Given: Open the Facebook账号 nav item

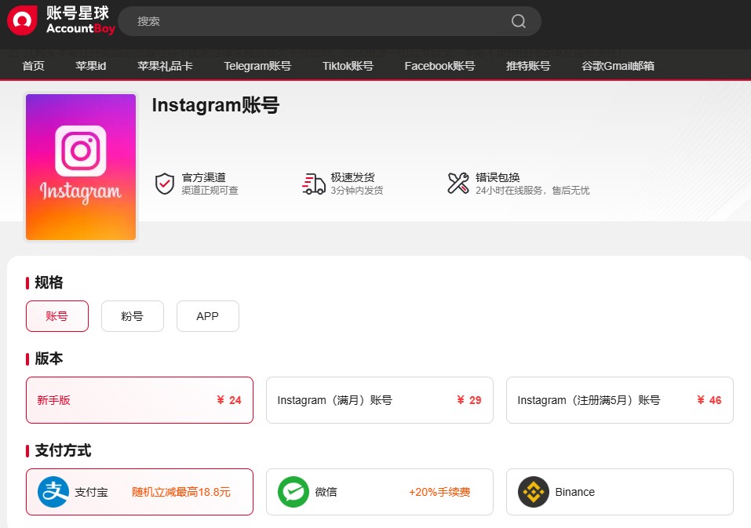Looking at the screenshot, I should coord(439,66).
